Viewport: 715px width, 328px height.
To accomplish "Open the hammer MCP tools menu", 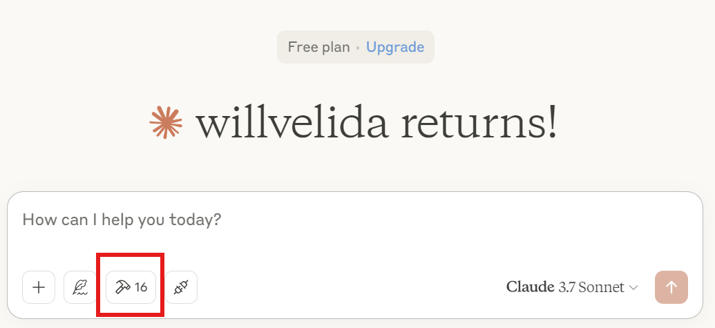I will 131,287.
